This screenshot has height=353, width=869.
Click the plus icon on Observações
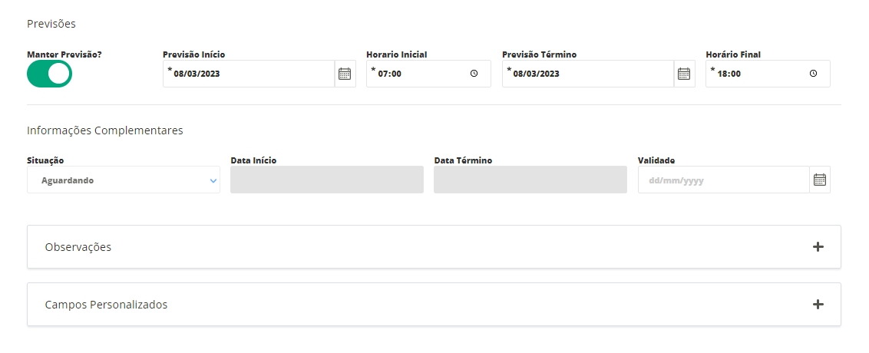tap(818, 247)
